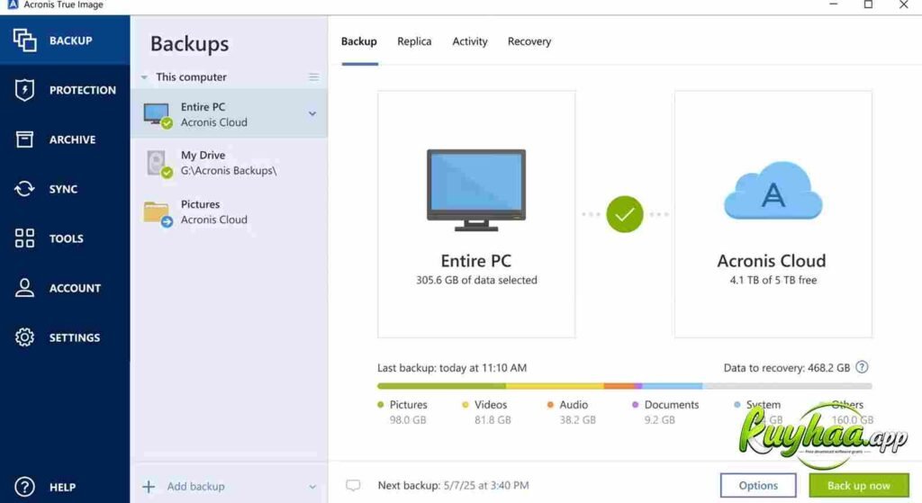The width and height of the screenshot is (922, 503).
Task: Click the Entire PC source card title
Action: [476, 260]
